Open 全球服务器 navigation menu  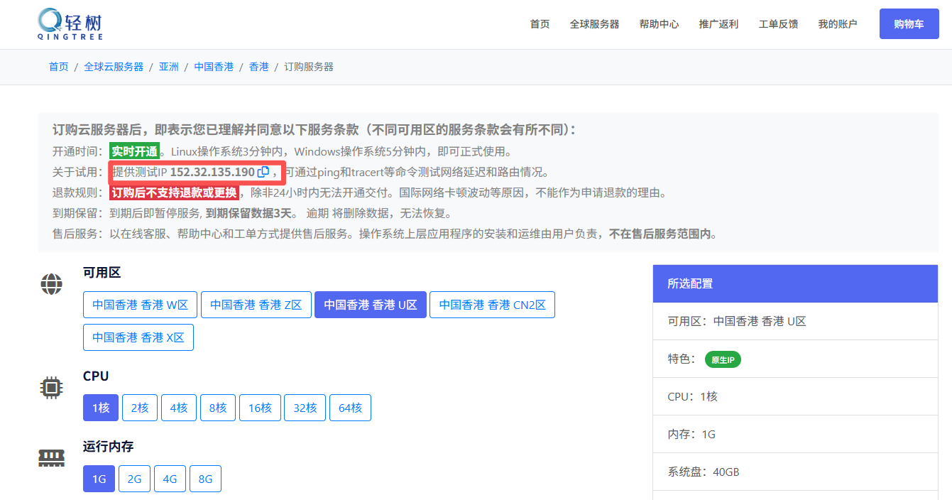click(594, 24)
